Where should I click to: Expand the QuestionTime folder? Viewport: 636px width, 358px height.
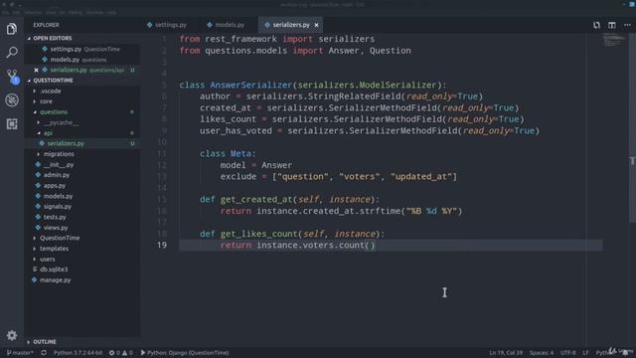pos(60,238)
